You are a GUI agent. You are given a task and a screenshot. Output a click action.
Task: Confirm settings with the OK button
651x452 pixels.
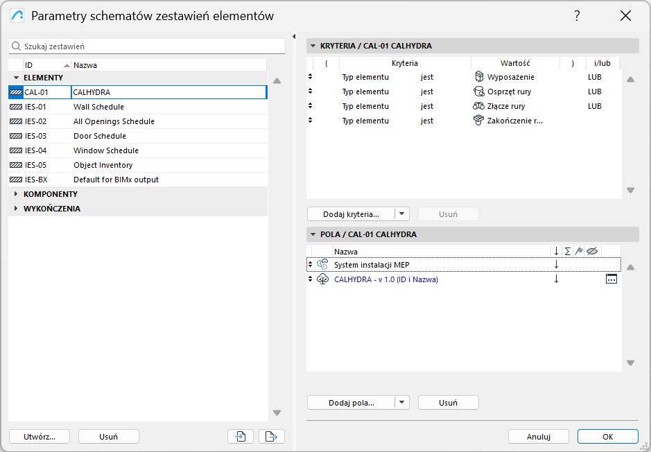point(607,436)
